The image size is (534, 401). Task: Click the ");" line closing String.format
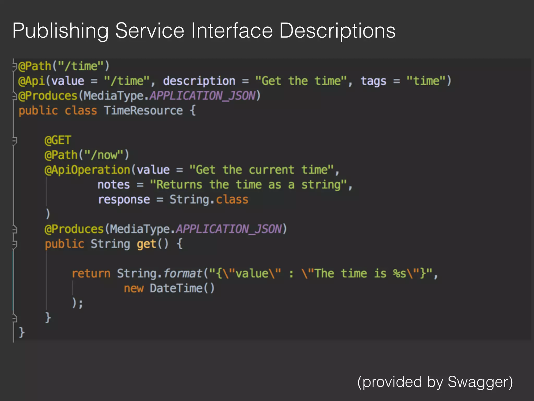pyautogui.click(x=77, y=303)
